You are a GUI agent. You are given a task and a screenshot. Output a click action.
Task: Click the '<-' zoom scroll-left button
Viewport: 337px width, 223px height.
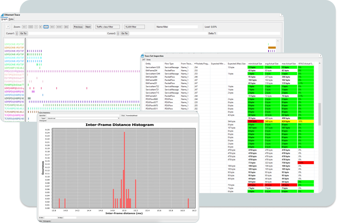pos(24,27)
